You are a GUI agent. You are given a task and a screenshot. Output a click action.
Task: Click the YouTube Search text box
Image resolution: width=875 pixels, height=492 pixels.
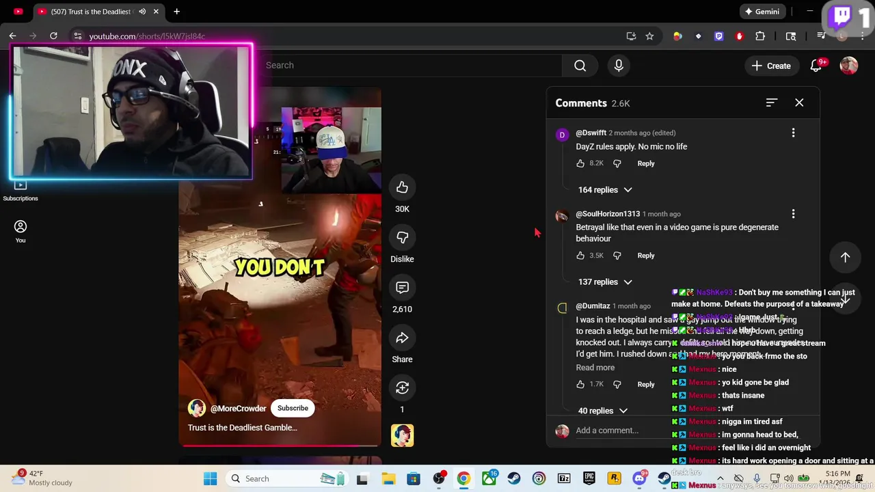tap(410, 66)
